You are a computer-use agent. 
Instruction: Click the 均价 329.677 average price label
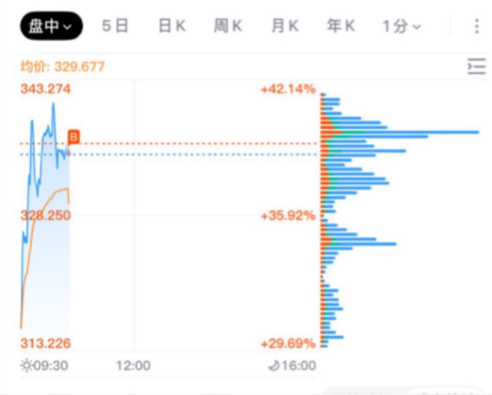62,67
